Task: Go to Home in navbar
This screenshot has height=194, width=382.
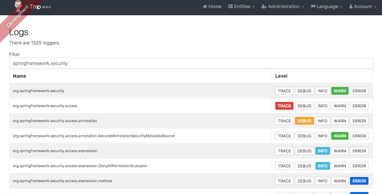Action: pos(212,7)
